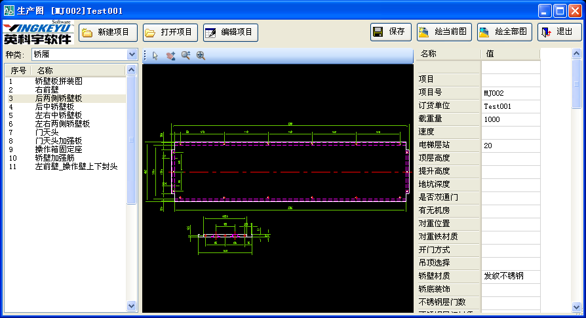Open a project with 打开项目
Screen dimensions: 586x318
pos(168,32)
